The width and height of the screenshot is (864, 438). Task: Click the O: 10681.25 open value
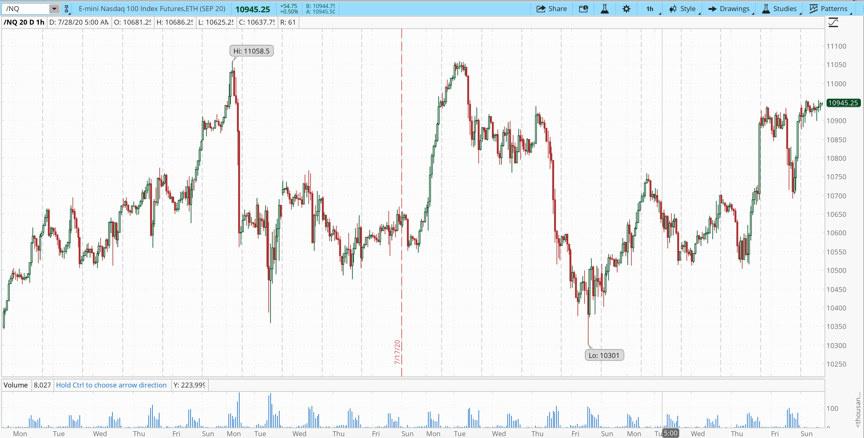click(132, 22)
